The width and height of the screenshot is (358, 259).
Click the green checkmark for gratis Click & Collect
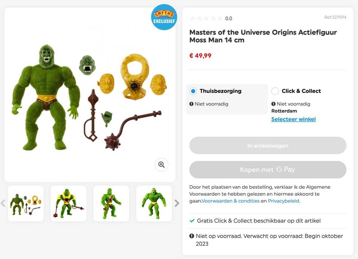click(x=192, y=221)
